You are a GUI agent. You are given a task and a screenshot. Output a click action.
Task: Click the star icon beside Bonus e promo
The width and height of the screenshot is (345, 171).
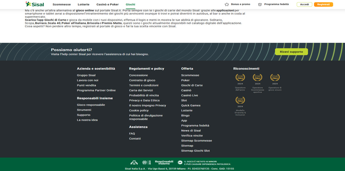coord(227,4)
